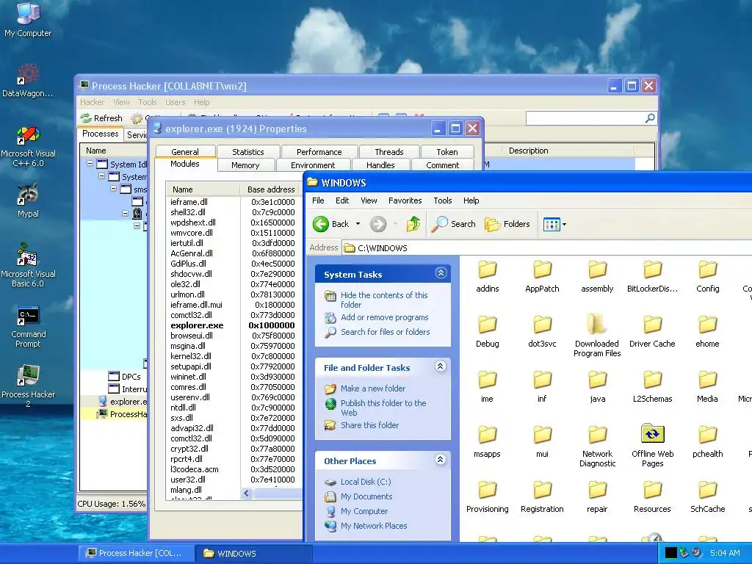This screenshot has height=564, width=752.
Task: Collapse the System Tasks panel
Action: (x=441, y=273)
